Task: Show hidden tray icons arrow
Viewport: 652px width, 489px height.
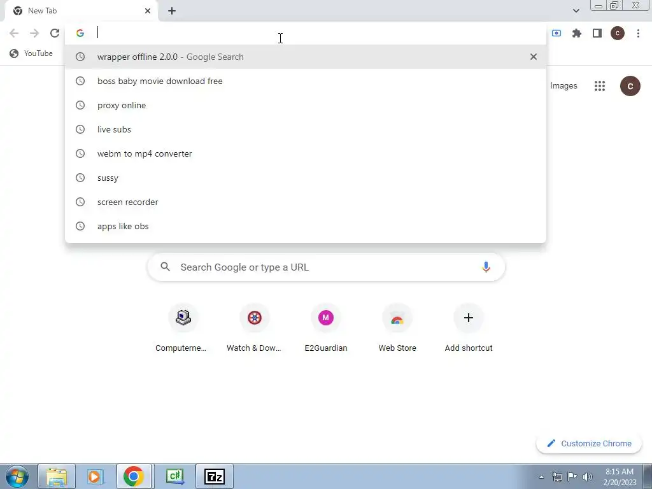Action: 541,477
